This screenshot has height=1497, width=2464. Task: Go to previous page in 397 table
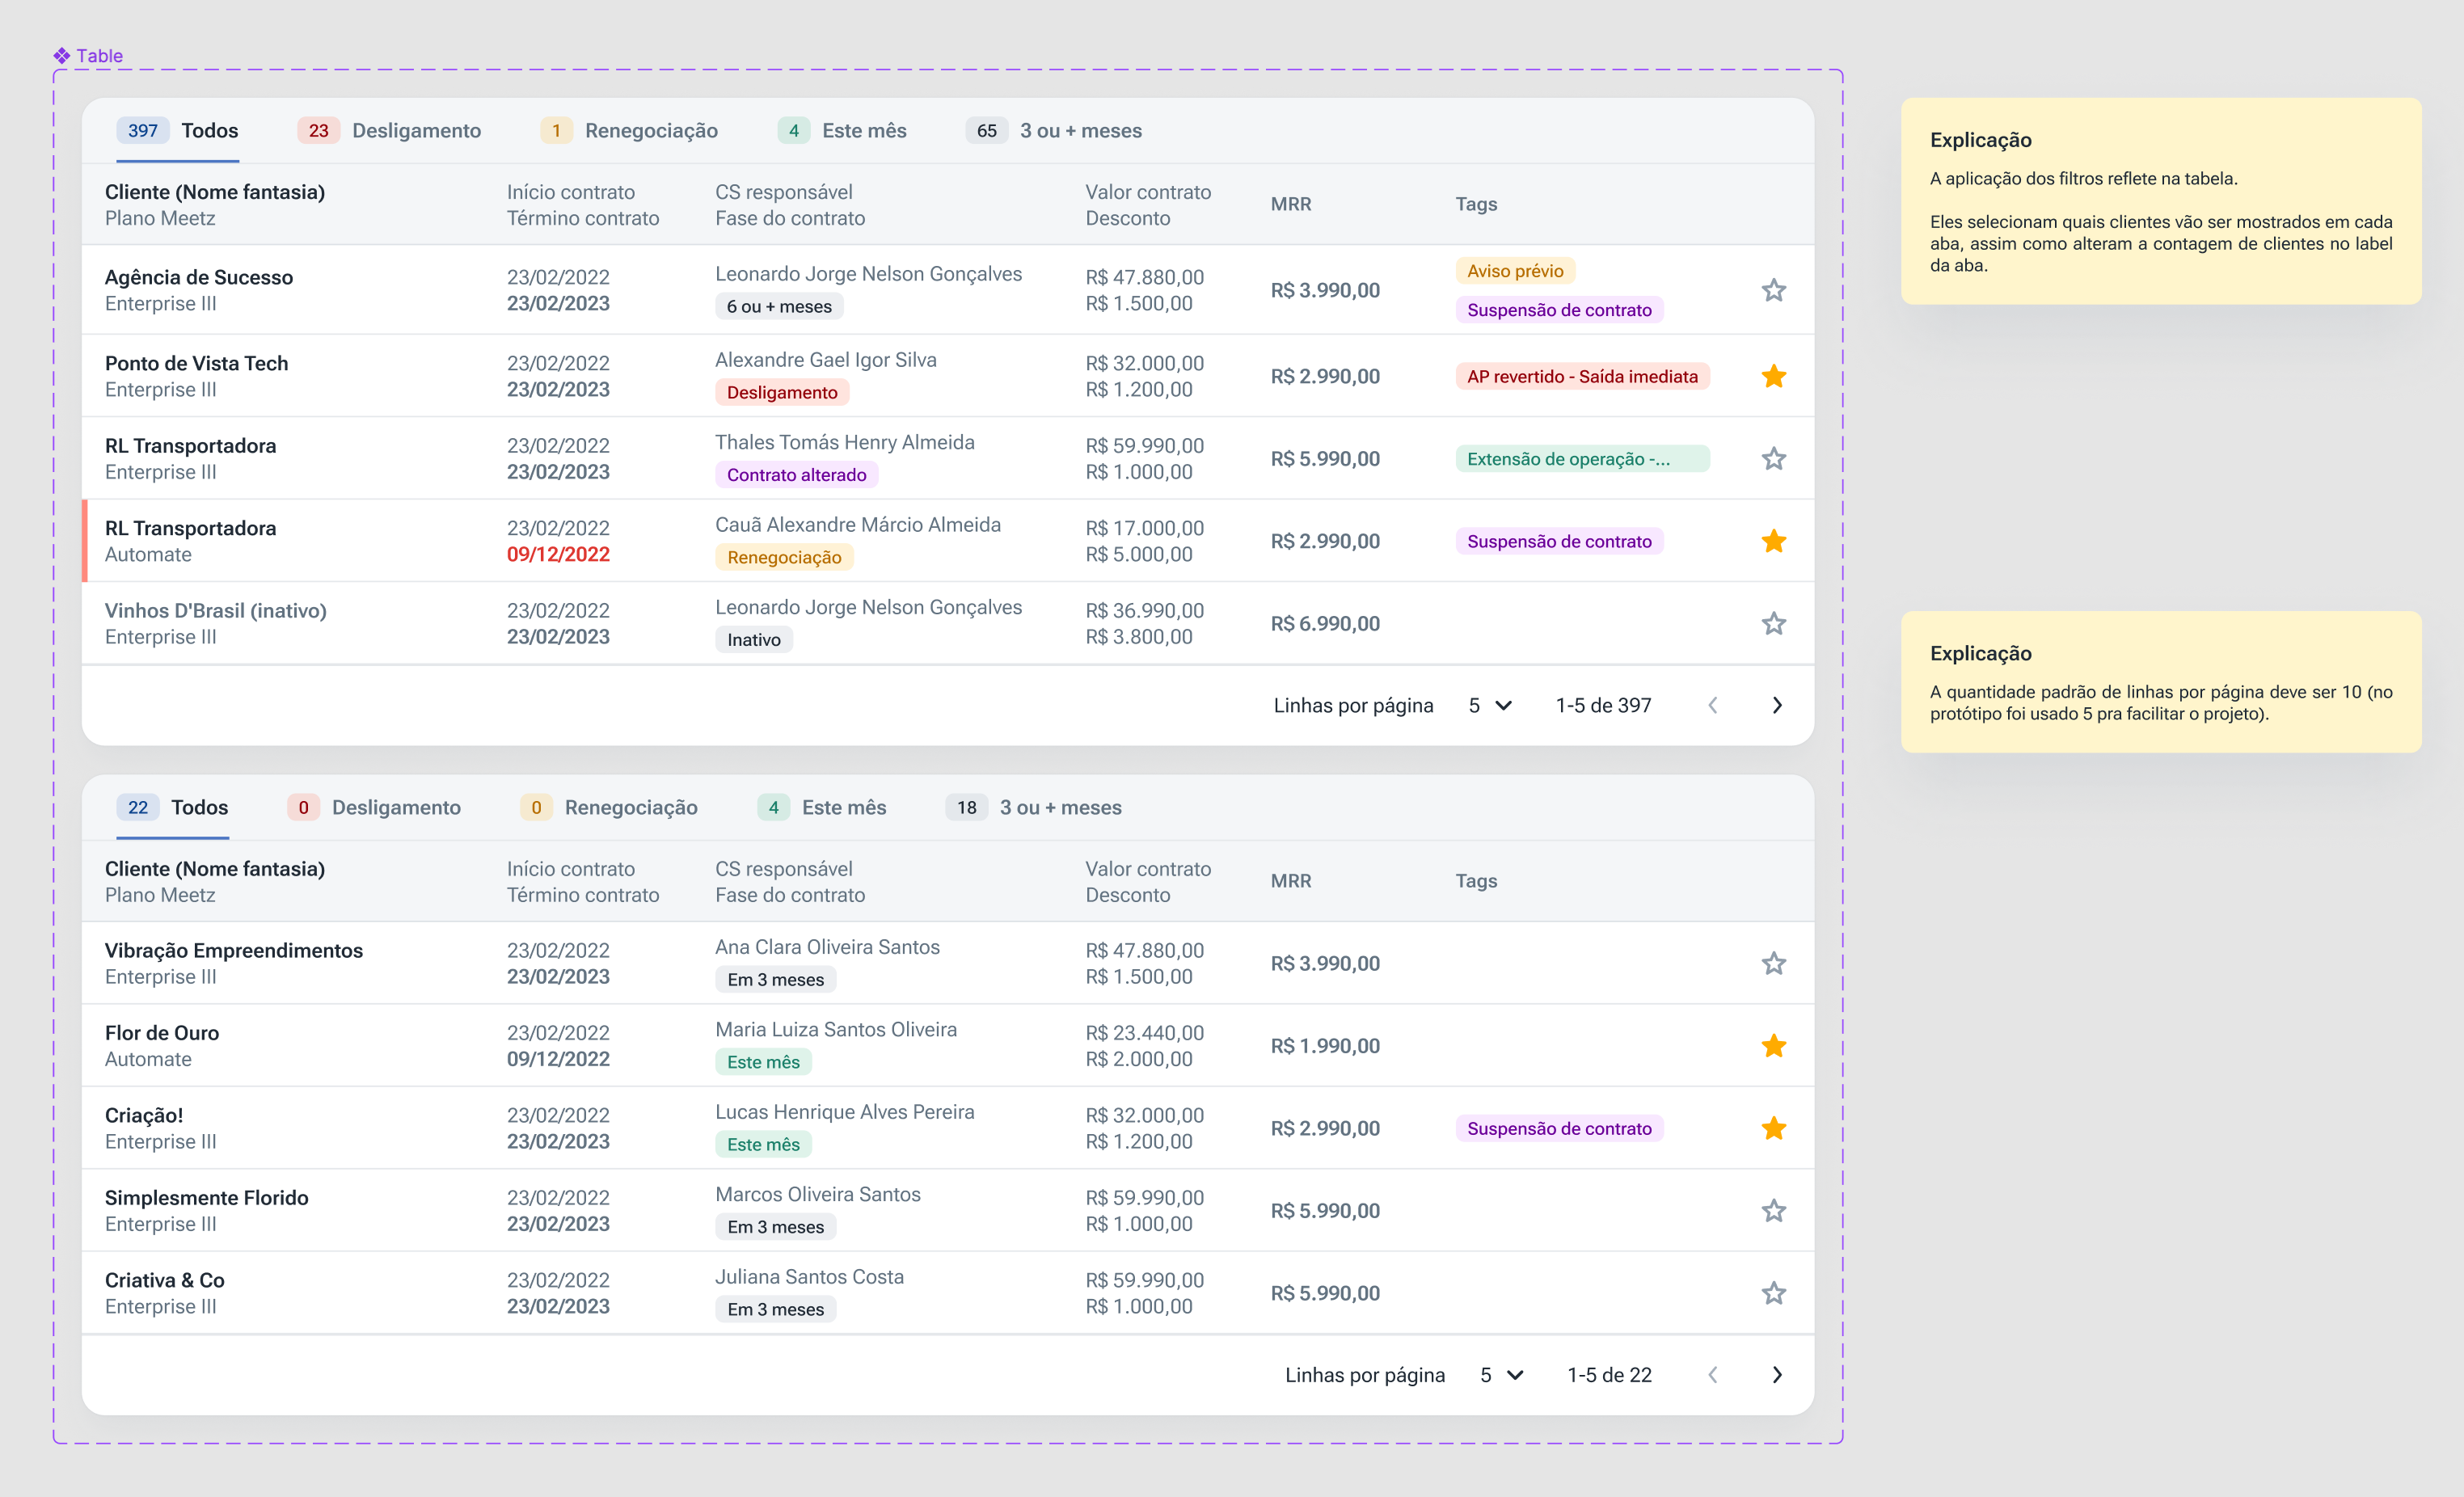point(1713,705)
